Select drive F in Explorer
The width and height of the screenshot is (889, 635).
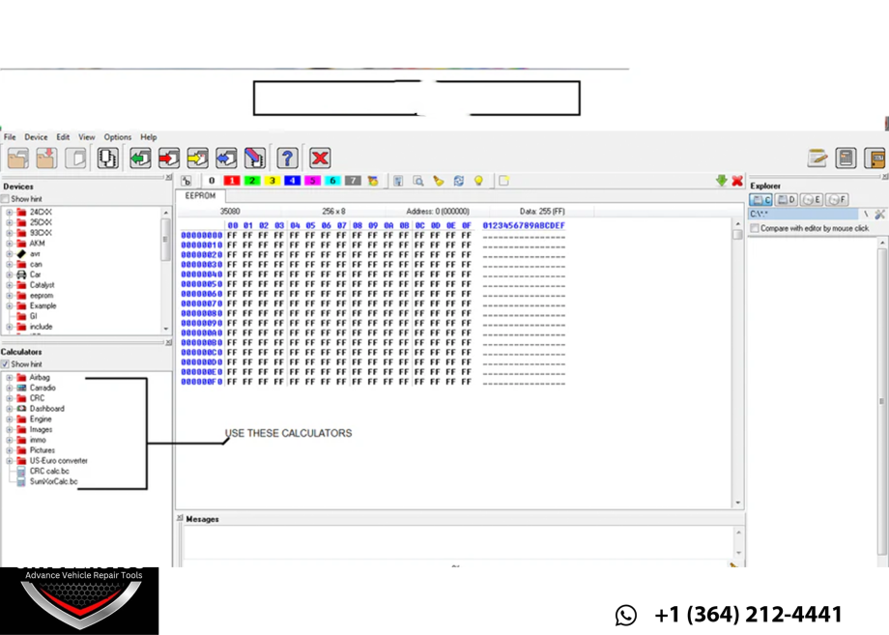[837, 199]
